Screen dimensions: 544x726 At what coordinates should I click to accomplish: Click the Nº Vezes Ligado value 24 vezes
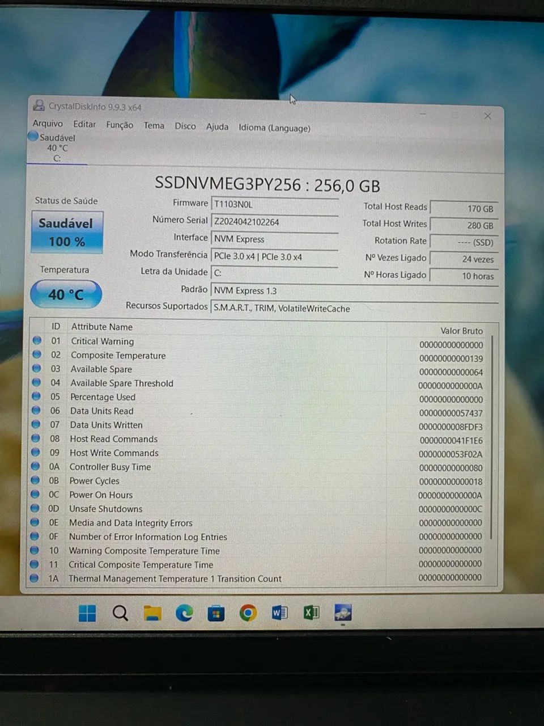point(464,259)
